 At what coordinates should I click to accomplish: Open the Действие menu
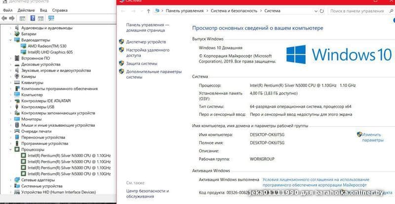(26, 10)
